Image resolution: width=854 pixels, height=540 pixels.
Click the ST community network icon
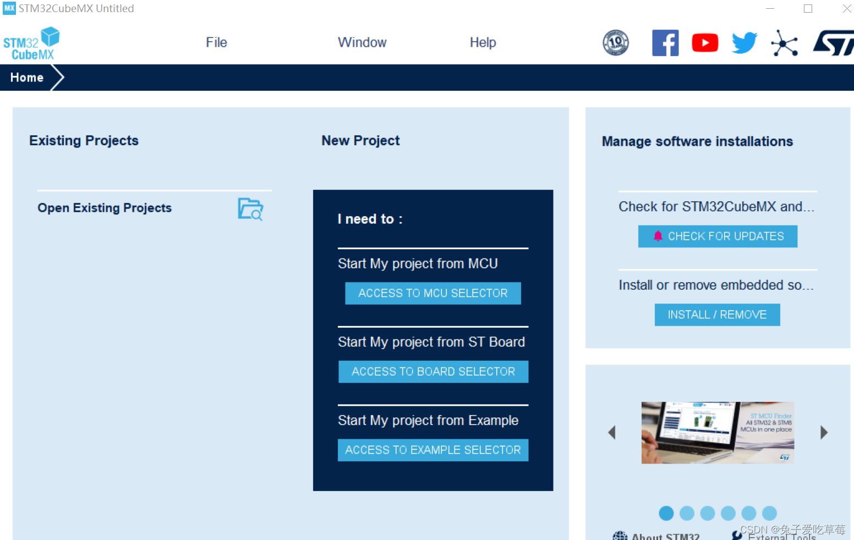tap(784, 43)
